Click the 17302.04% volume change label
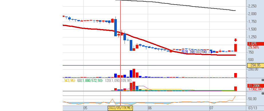 (256, 89)
